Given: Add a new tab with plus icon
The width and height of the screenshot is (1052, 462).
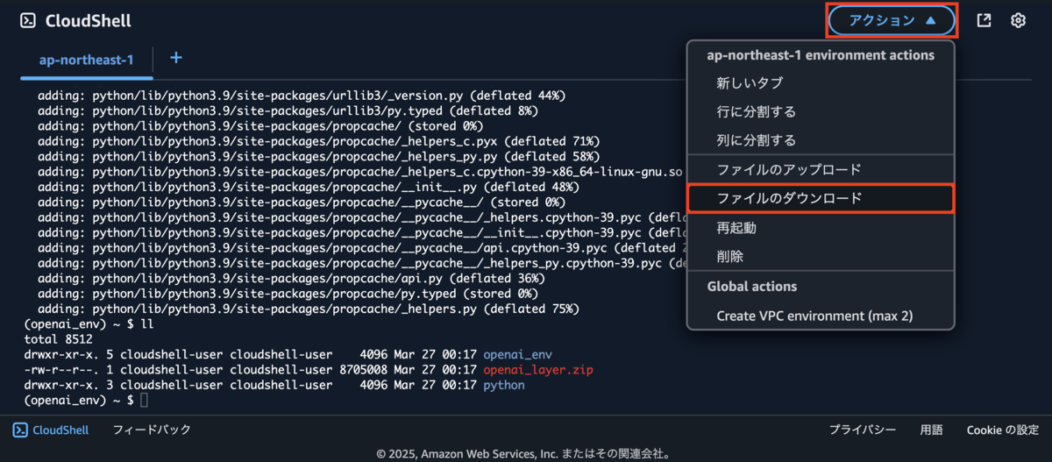Looking at the screenshot, I should pyautogui.click(x=176, y=58).
